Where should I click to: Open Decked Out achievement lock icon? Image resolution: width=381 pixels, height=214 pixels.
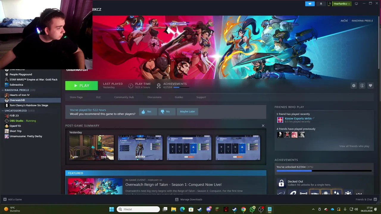pos(281,183)
